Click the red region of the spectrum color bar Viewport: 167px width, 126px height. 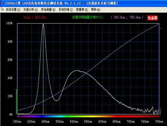(x=138, y=116)
